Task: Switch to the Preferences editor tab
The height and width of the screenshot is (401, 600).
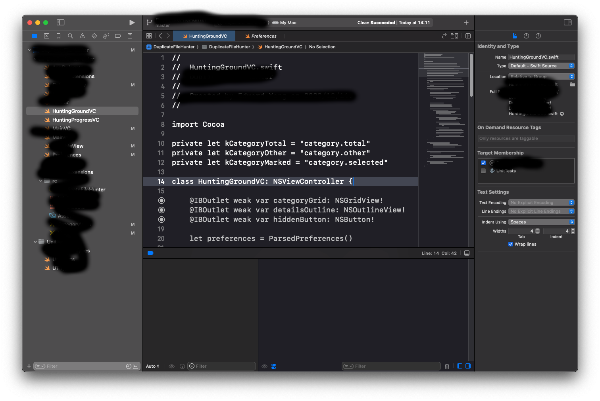Action: click(x=263, y=36)
